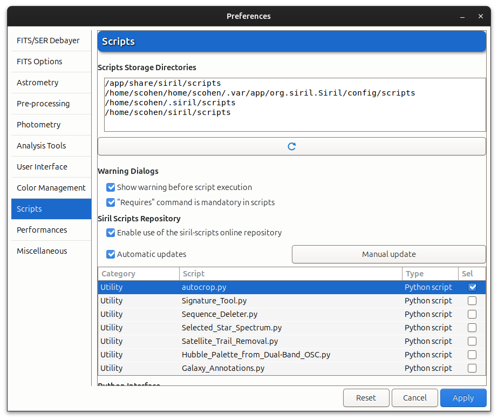Enable the Signature_Tool.py script
This screenshot has height=420, width=498.
[472, 301]
